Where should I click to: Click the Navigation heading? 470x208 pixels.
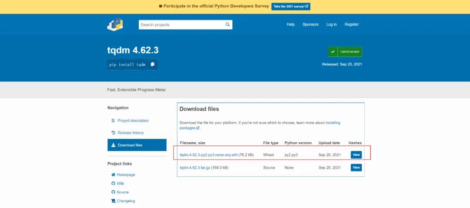pos(118,107)
